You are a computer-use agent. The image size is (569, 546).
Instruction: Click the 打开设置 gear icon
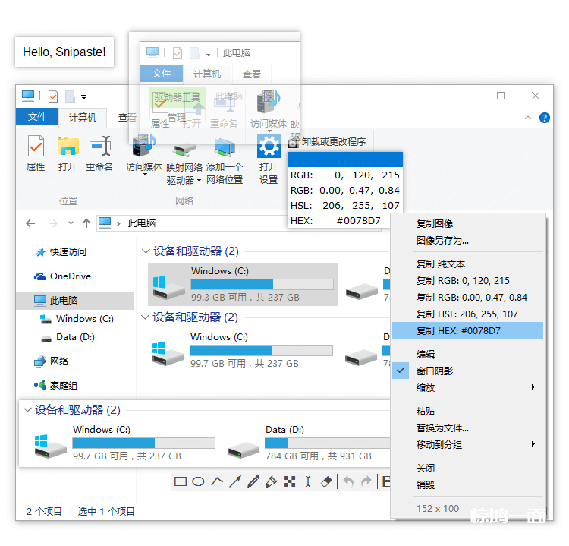click(269, 146)
